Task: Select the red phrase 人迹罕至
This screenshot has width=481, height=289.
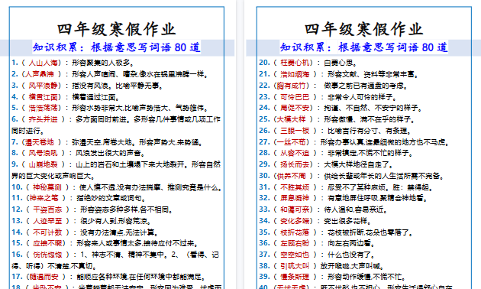Action: tap(47, 221)
